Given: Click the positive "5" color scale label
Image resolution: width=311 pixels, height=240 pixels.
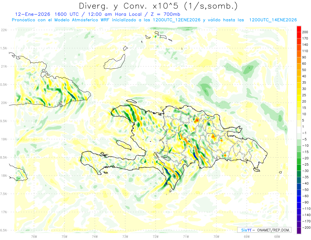Looking at the screenshot, I should 303,120.
